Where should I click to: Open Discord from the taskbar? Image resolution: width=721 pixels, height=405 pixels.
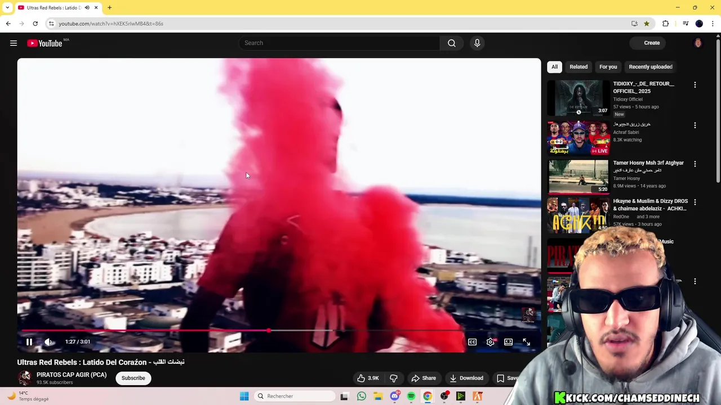click(395, 396)
